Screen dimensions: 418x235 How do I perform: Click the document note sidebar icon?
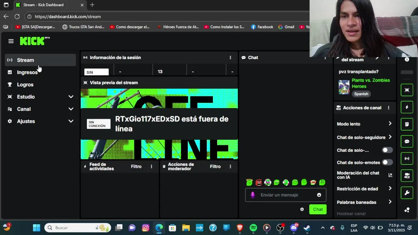[x=407, y=124]
